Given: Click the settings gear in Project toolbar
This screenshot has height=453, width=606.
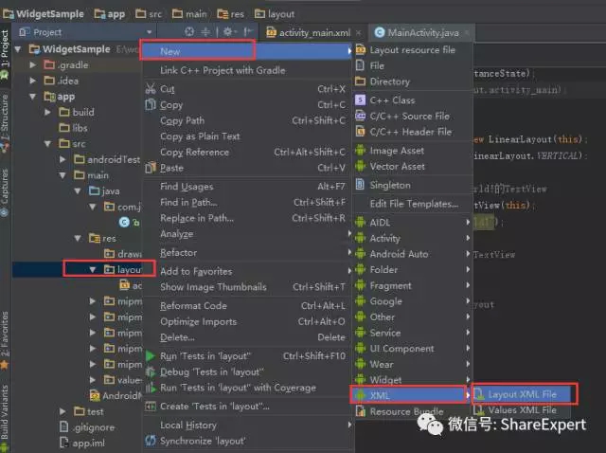Looking at the screenshot, I should [x=228, y=31].
